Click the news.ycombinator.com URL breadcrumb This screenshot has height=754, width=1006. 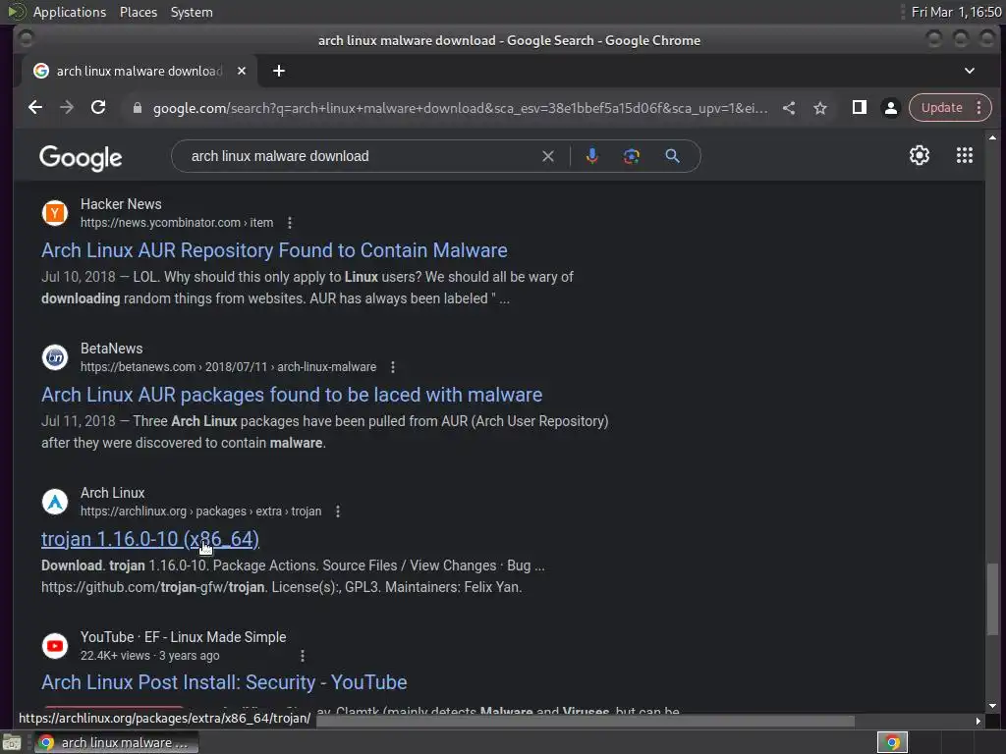(x=177, y=223)
